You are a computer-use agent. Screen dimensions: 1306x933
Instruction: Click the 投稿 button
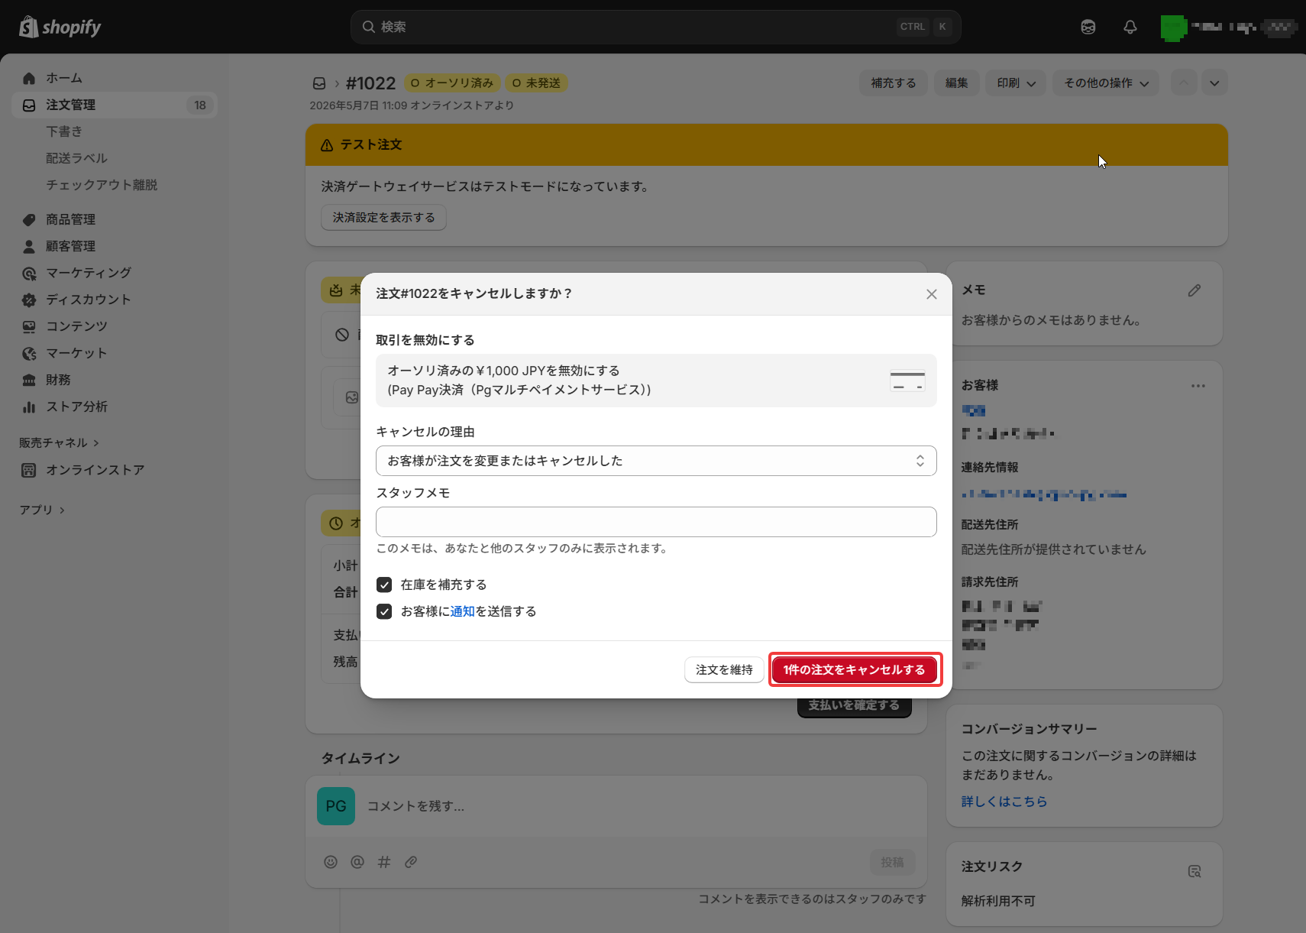(892, 862)
